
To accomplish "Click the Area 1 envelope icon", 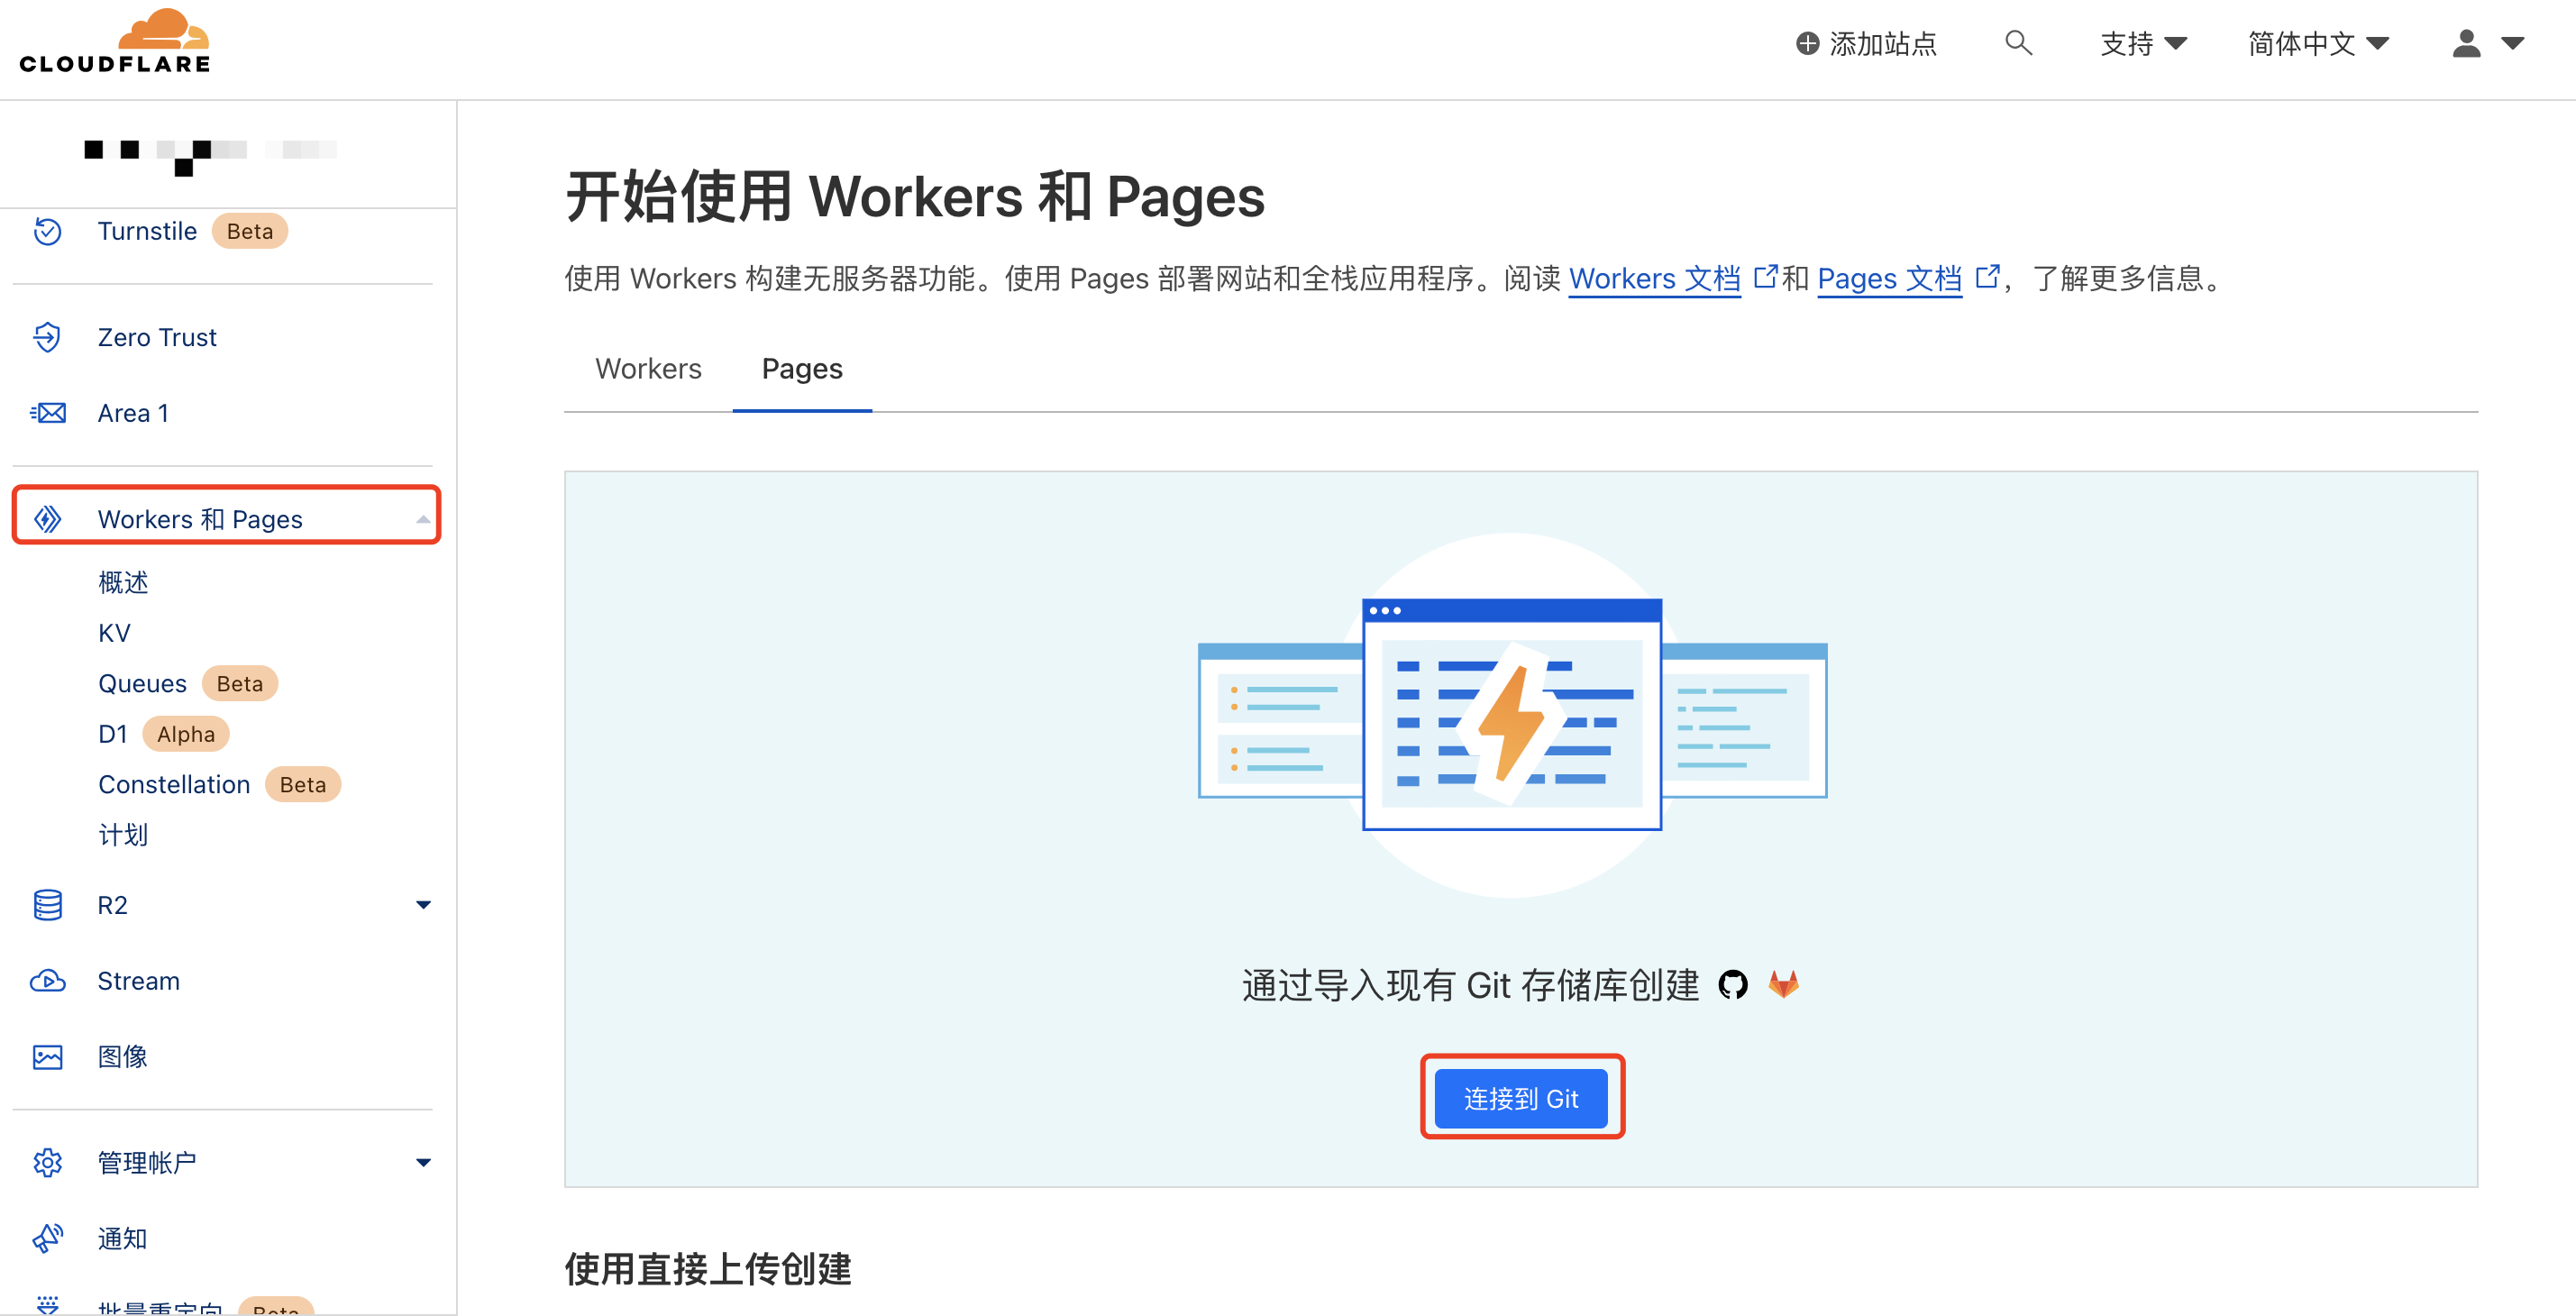I will tap(47, 413).
